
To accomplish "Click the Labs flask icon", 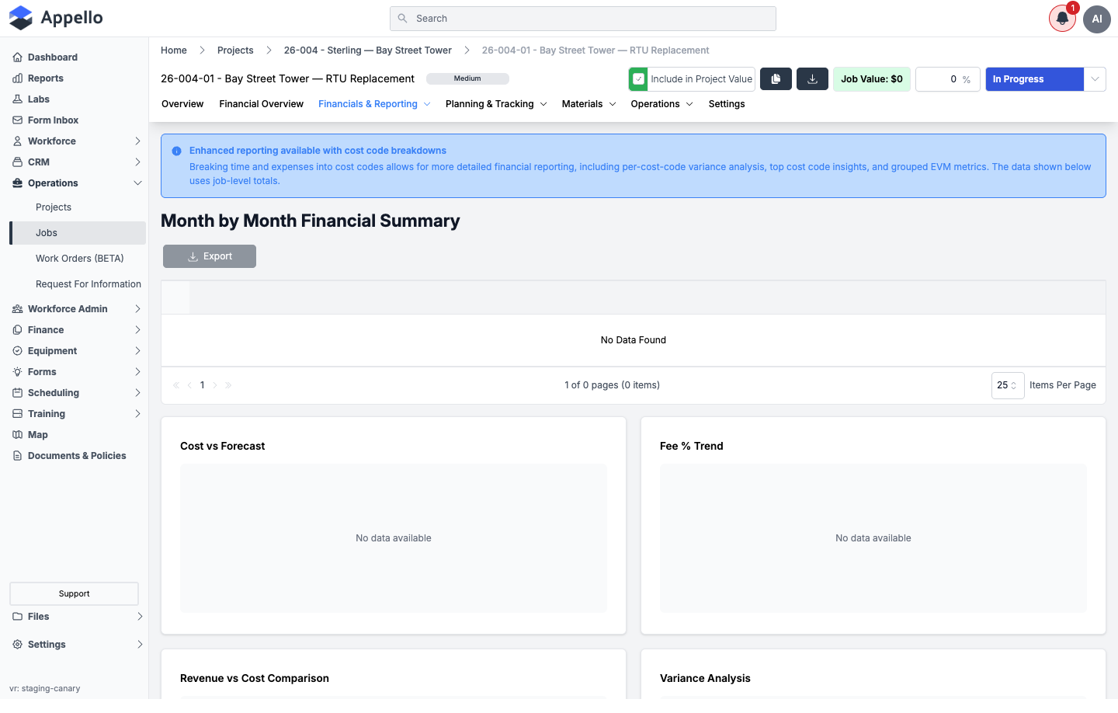I will coord(17,99).
